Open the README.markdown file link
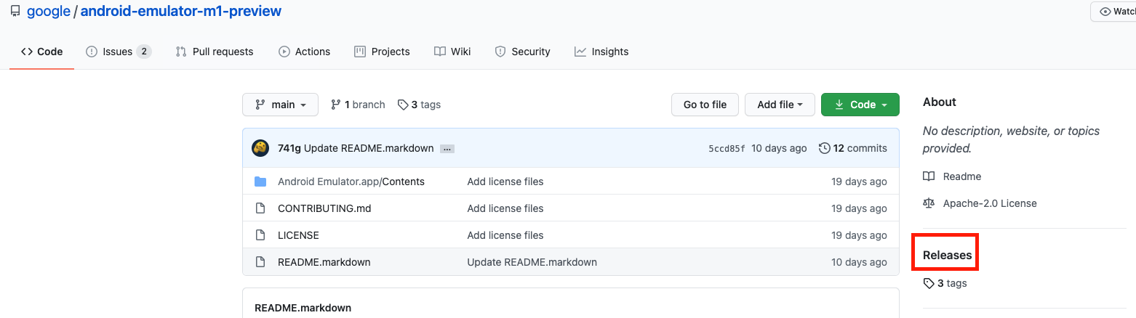The height and width of the screenshot is (318, 1136). (324, 262)
